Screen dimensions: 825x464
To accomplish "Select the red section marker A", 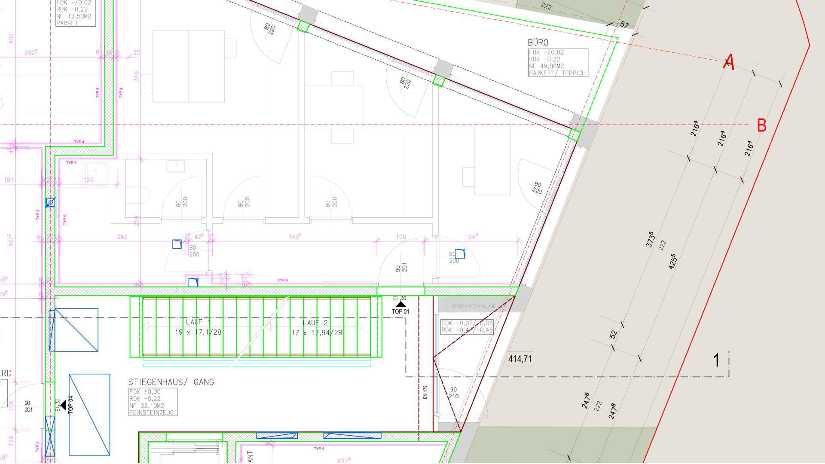I will [729, 63].
